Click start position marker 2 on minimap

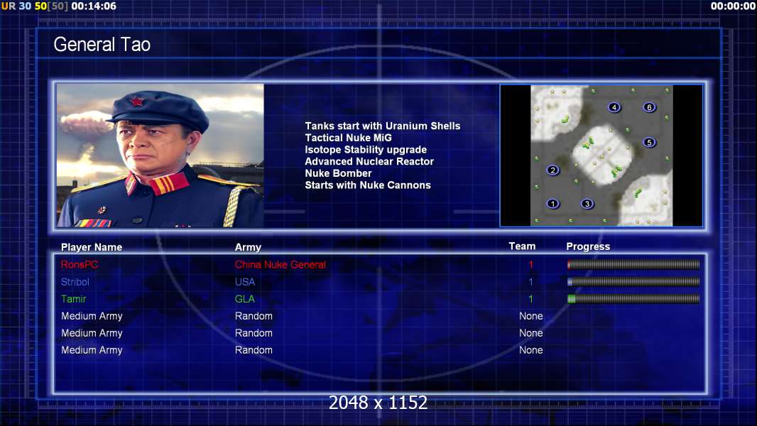click(552, 170)
